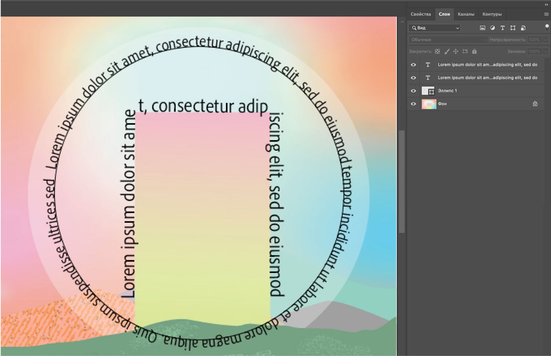
Task: Switch to the Свойства tab
Action: pos(420,14)
